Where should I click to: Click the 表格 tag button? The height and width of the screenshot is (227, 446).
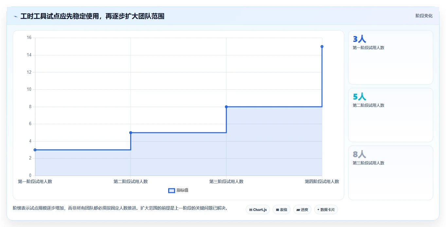point(281,210)
